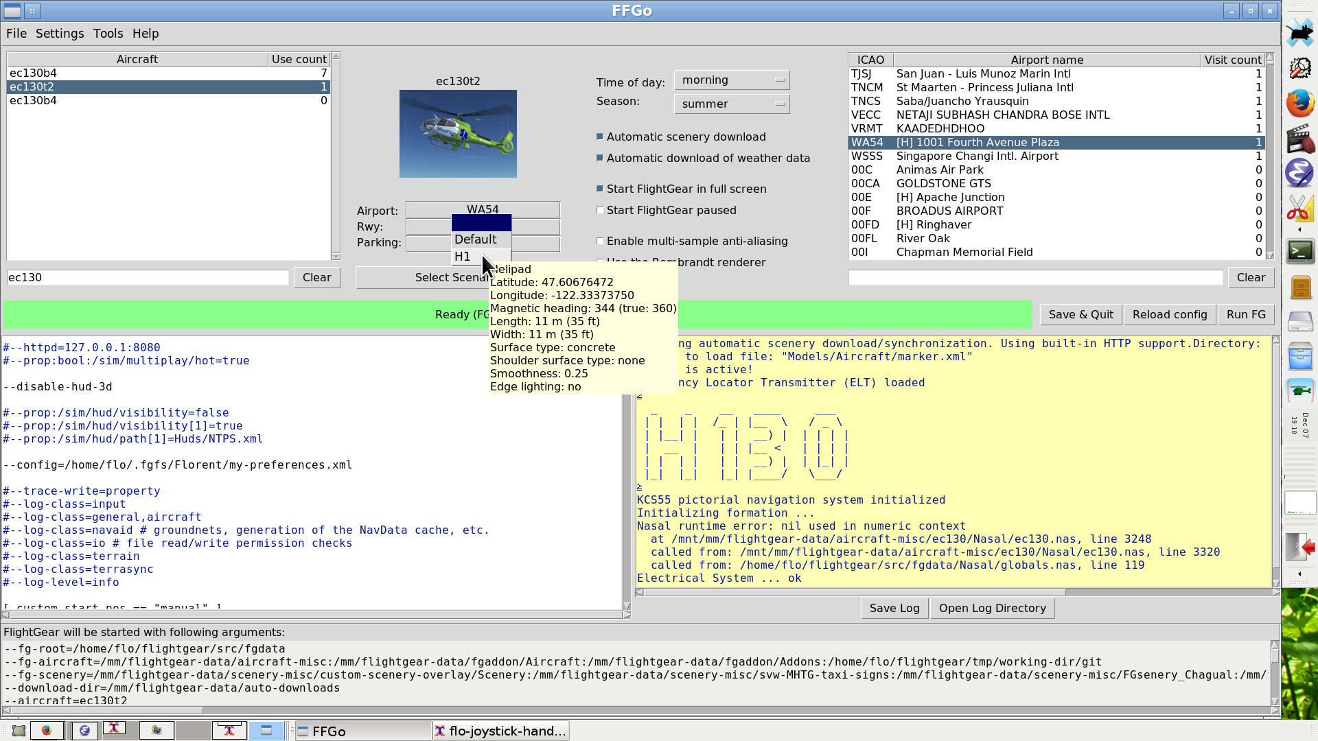Open the blue archive box launcher
This screenshot has width=1318, height=741.
tap(1299, 357)
